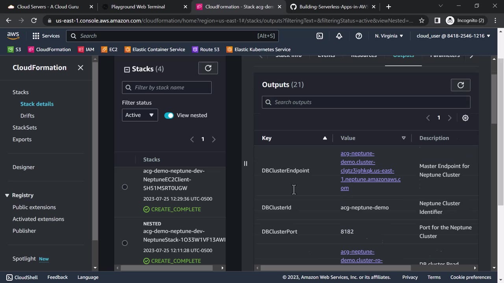Close the CloudFormation navigation sidebar

coord(80,68)
